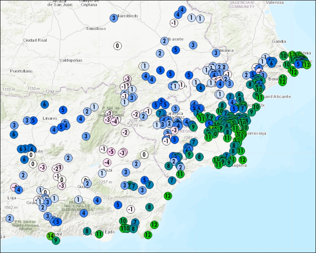
Task: Select the 9 marker below Motril's 14
Action: click(56, 240)
